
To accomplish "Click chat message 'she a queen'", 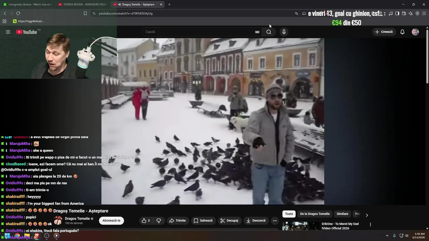I will [x=43, y=150].
